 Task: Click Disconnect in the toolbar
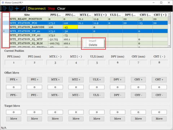click(37, 9)
